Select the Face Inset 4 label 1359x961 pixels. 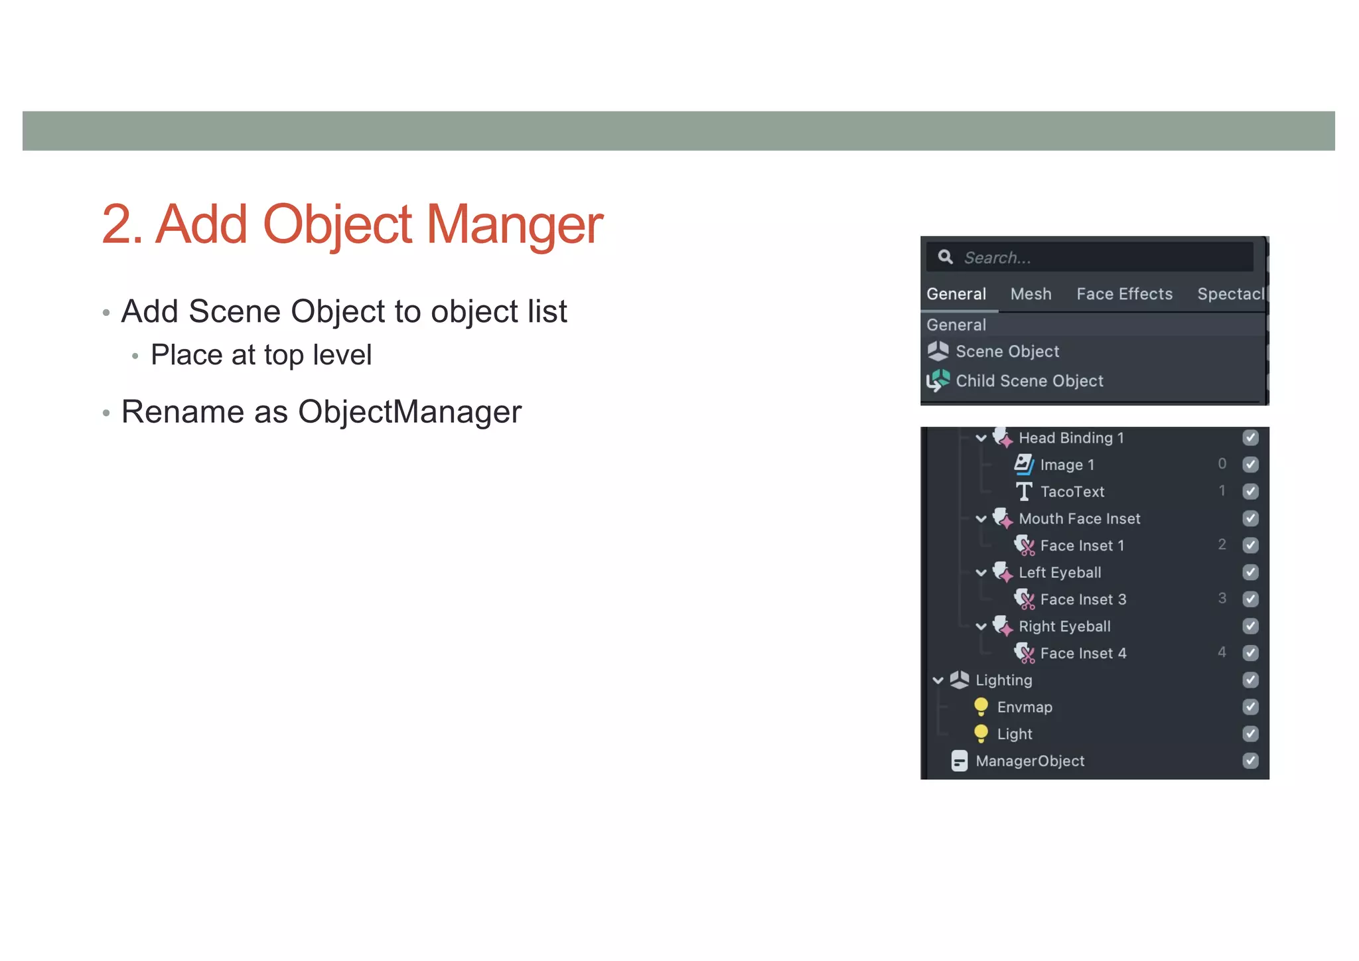tap(1083, 653)
